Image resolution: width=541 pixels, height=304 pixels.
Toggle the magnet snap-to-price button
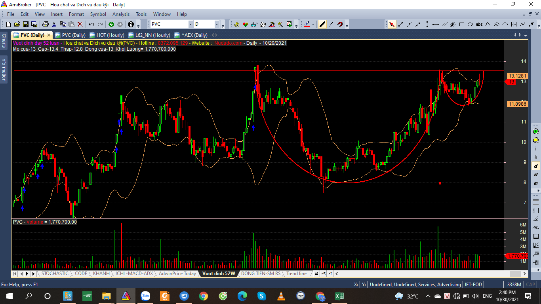click(x=340, y=24)
